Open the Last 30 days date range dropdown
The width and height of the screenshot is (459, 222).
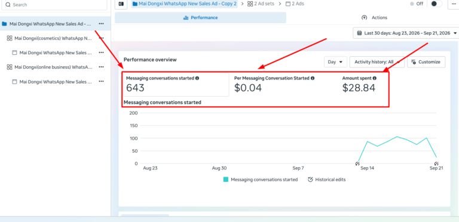coord(406,33)
